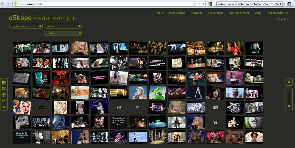
Task: Open the man with acoustic guitar thumbnail
Action: pos(235,122)
